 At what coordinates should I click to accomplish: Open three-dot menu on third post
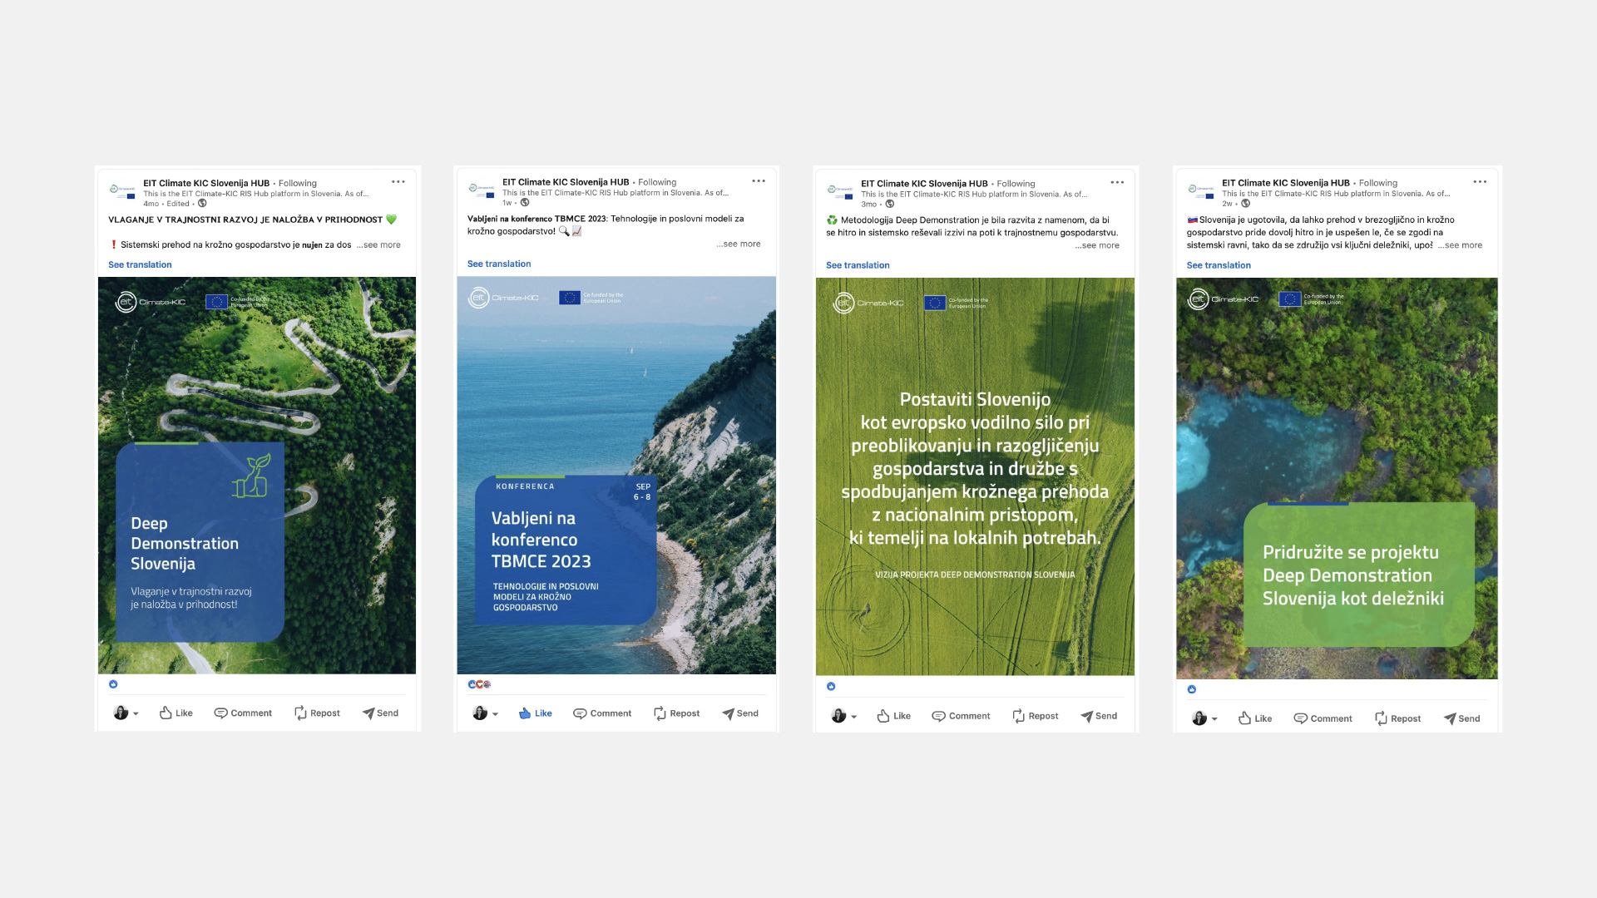click(1117, 181)
